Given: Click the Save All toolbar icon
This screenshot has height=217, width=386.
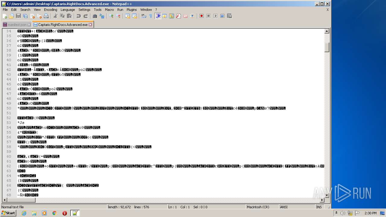Looking at the screenshot, I should point(25,16).
